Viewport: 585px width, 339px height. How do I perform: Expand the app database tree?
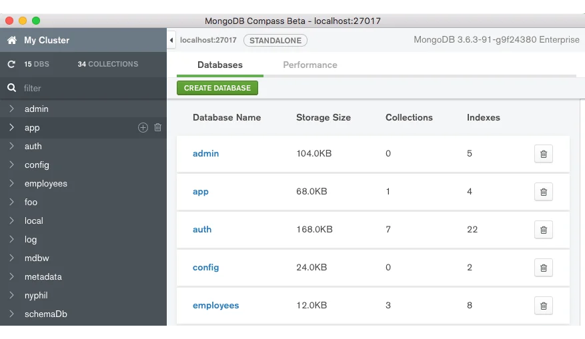11,127
